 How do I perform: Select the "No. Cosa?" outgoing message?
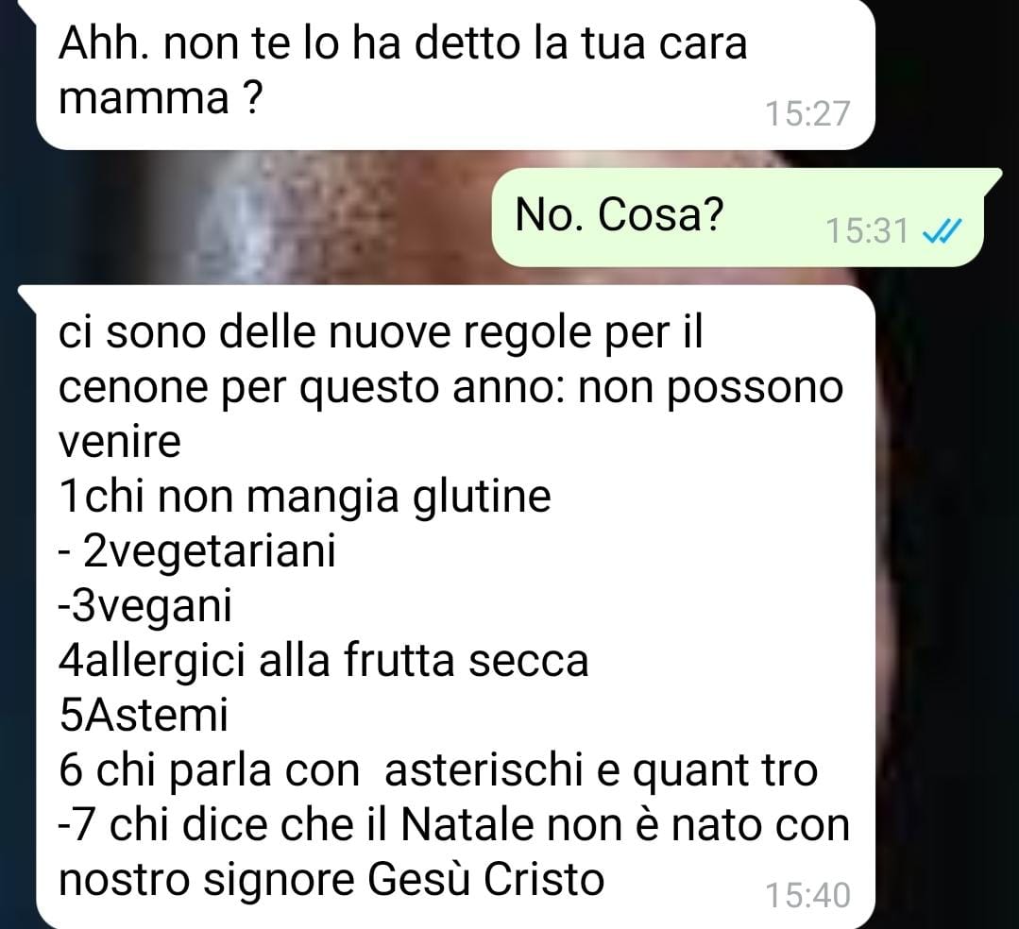737,217
